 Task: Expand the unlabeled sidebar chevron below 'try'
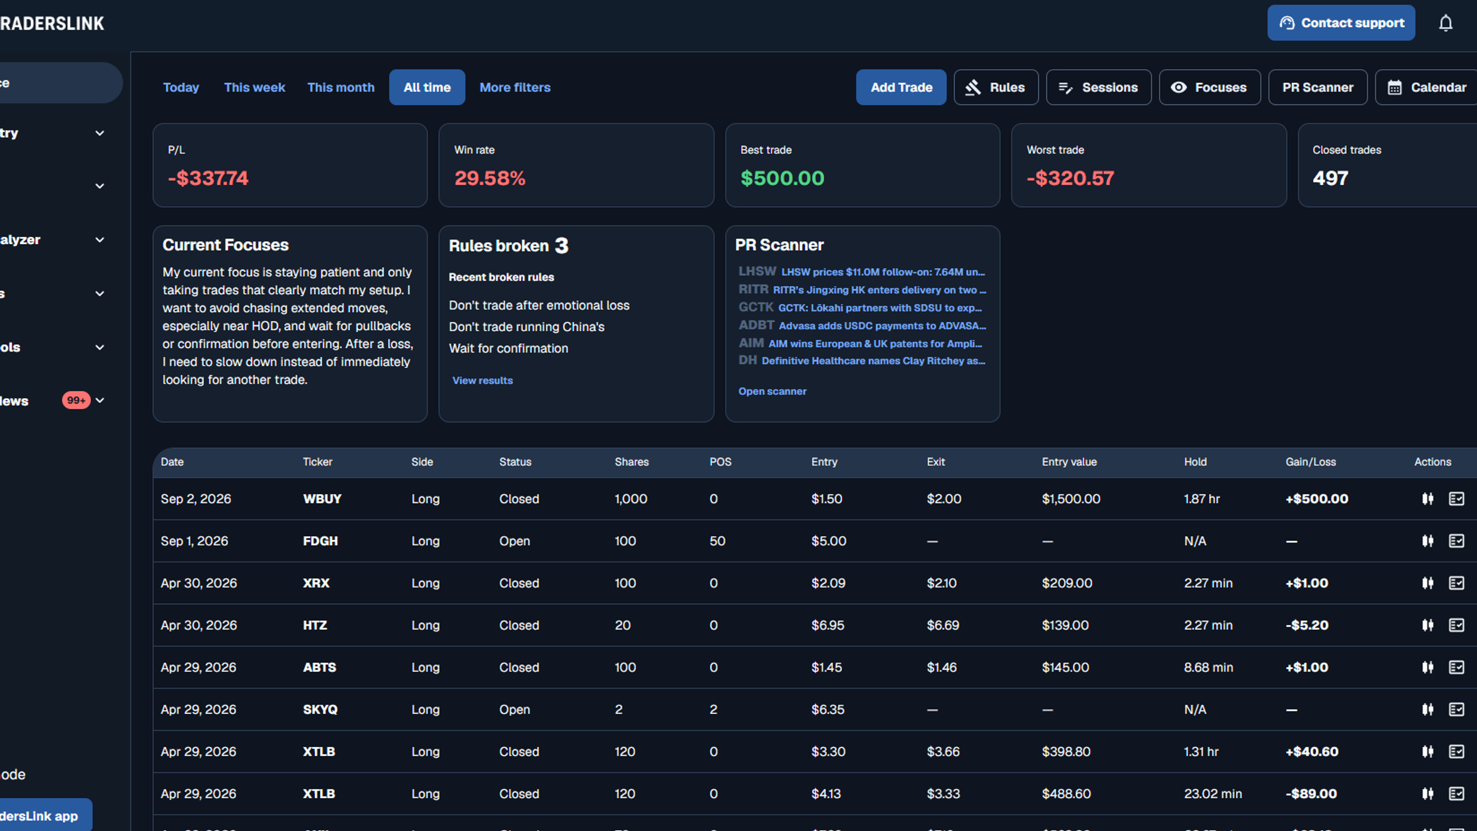coord(99,186)
